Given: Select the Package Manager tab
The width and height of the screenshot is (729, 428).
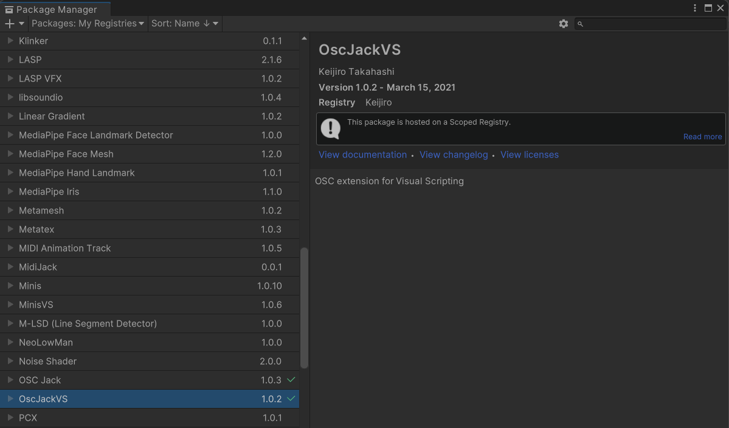Looking at the screenshot, I should click(56, 9).
